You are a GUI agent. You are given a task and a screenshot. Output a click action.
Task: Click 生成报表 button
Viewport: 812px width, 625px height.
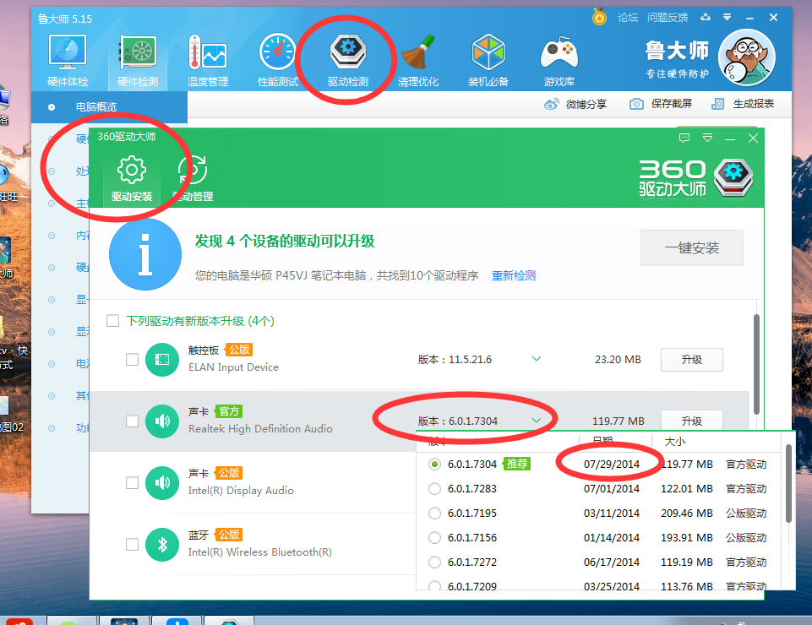pos(743,104)
